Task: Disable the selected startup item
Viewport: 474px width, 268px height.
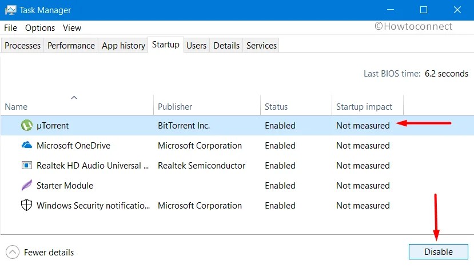Action: click(x=439, y=251)
